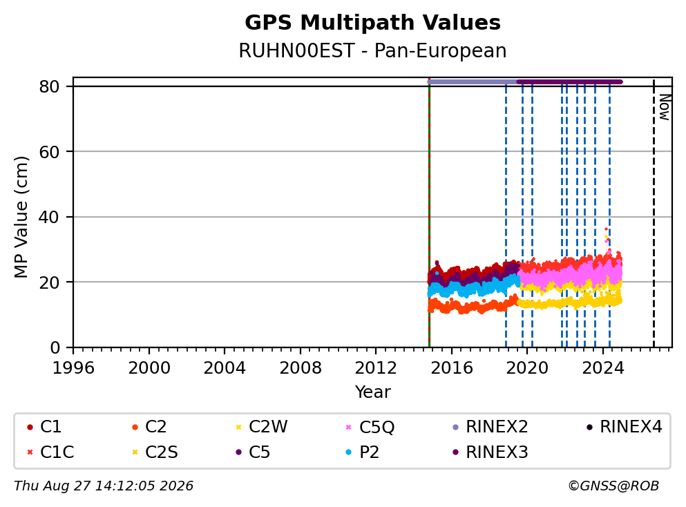Click the C1C red cross legend marker
This screenshot has height=507, width=686.
[30, 452]
